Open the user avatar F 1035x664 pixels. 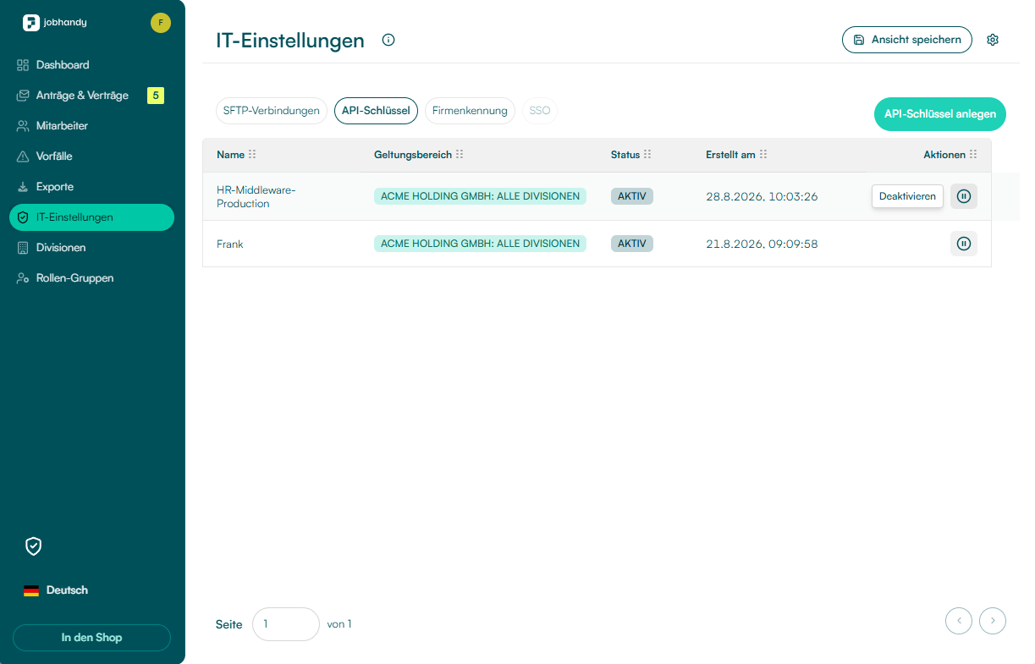click(x=161, y=23)
